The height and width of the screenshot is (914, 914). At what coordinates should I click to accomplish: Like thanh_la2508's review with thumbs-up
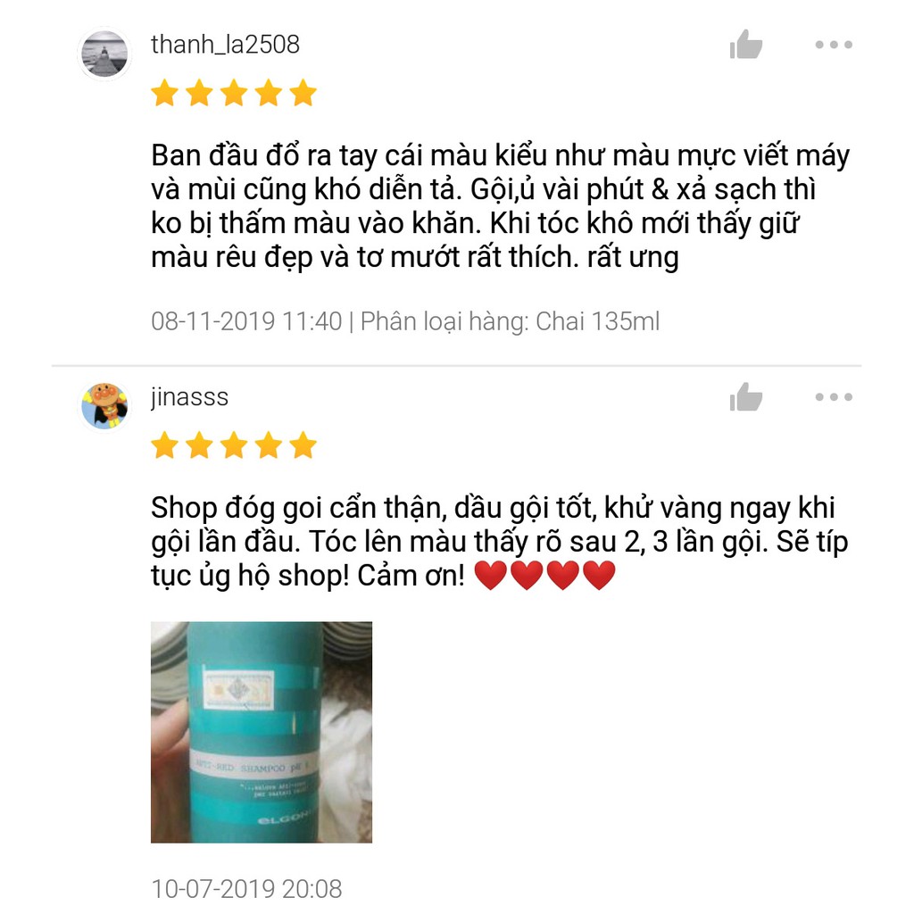coord(745,45)
